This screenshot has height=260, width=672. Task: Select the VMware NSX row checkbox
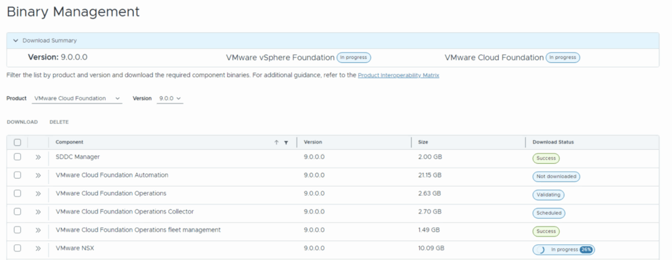click(x=17, y=248)
